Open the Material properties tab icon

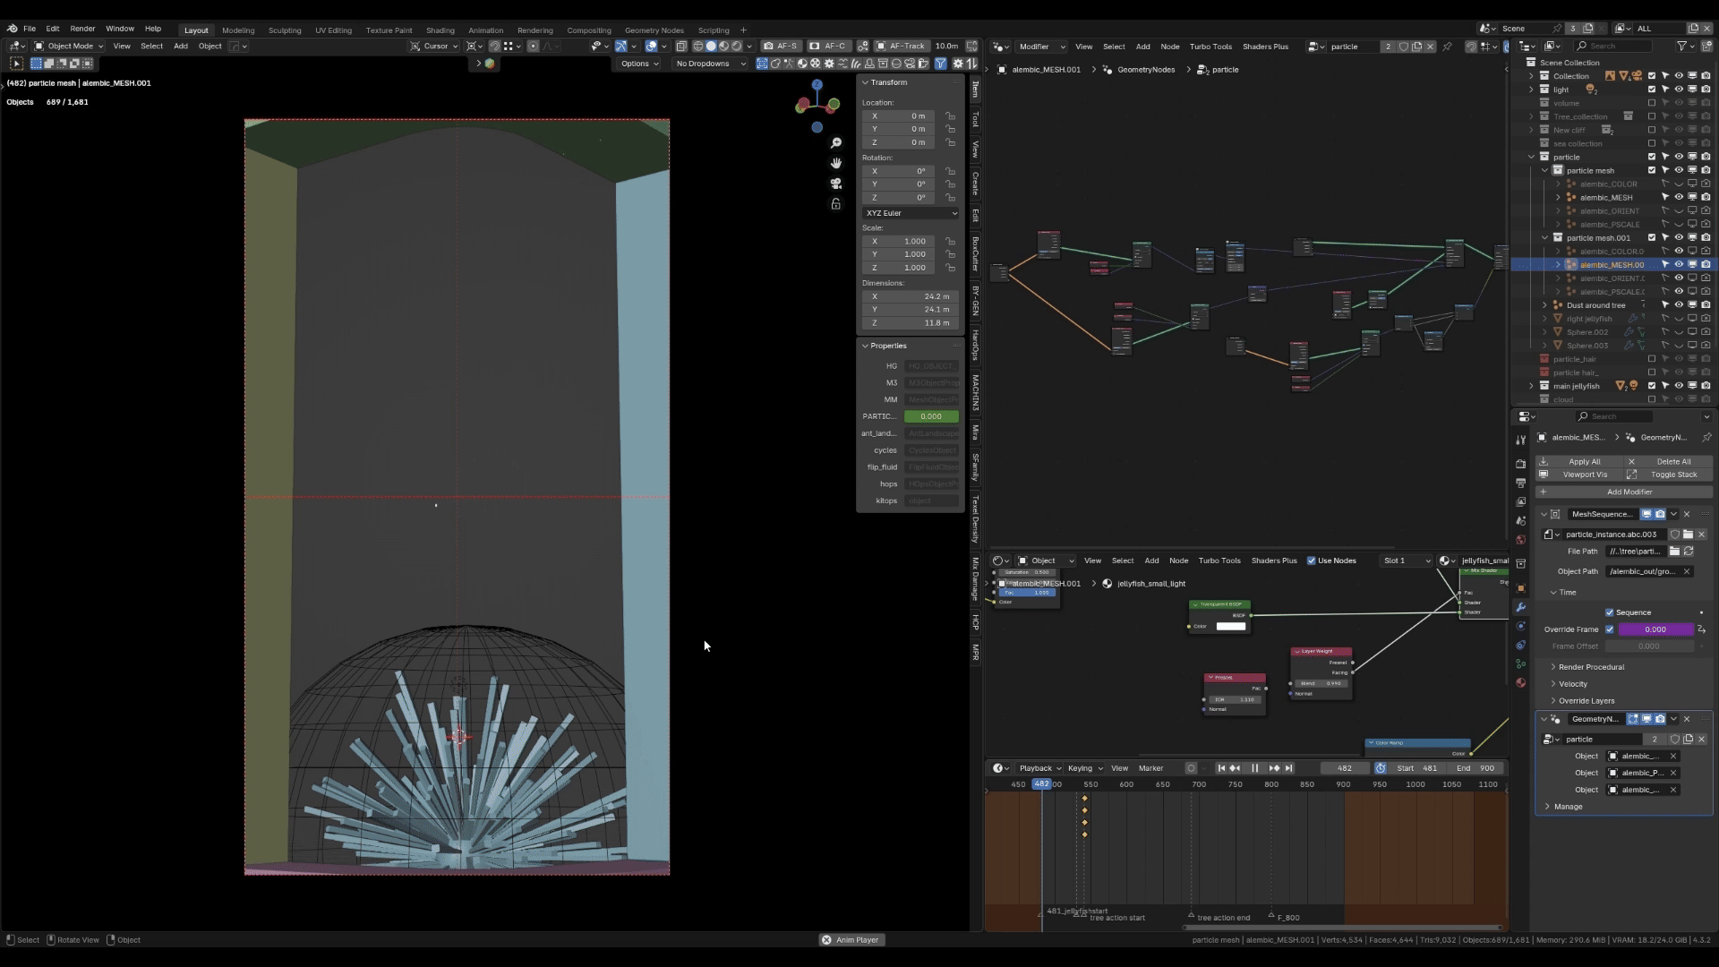tap(1520, 682)
